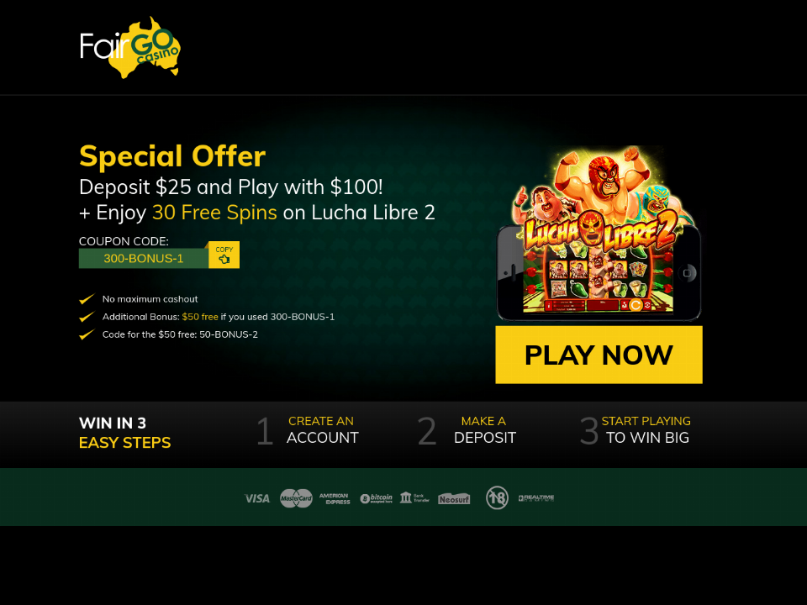Click the Bank Transfer icon

(x=414, y=497)
